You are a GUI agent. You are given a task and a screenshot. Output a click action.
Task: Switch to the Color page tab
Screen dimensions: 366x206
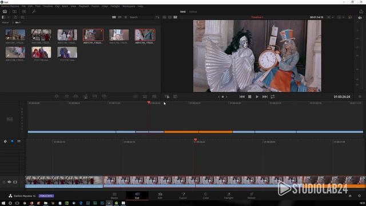[206, 196]
